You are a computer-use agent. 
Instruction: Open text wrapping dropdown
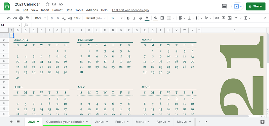(x=199, y=18)
